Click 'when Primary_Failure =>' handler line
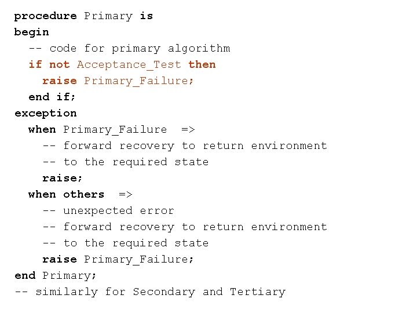This screenshot has height=313, width=417. (111, 129)
